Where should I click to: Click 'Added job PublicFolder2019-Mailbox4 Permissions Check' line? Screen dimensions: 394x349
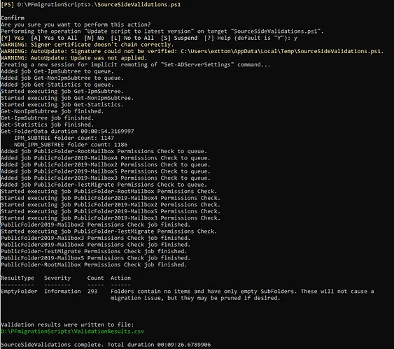[x=106, y=158]
